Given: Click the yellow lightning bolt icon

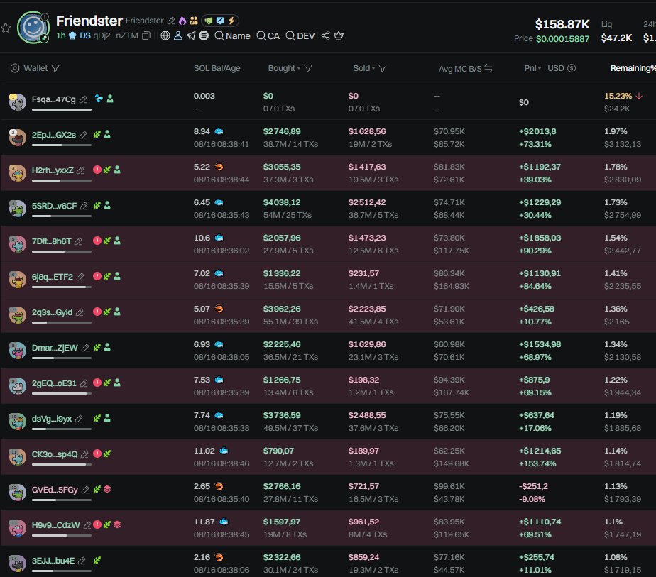Looking at the screenshot, I should (231, 21).
